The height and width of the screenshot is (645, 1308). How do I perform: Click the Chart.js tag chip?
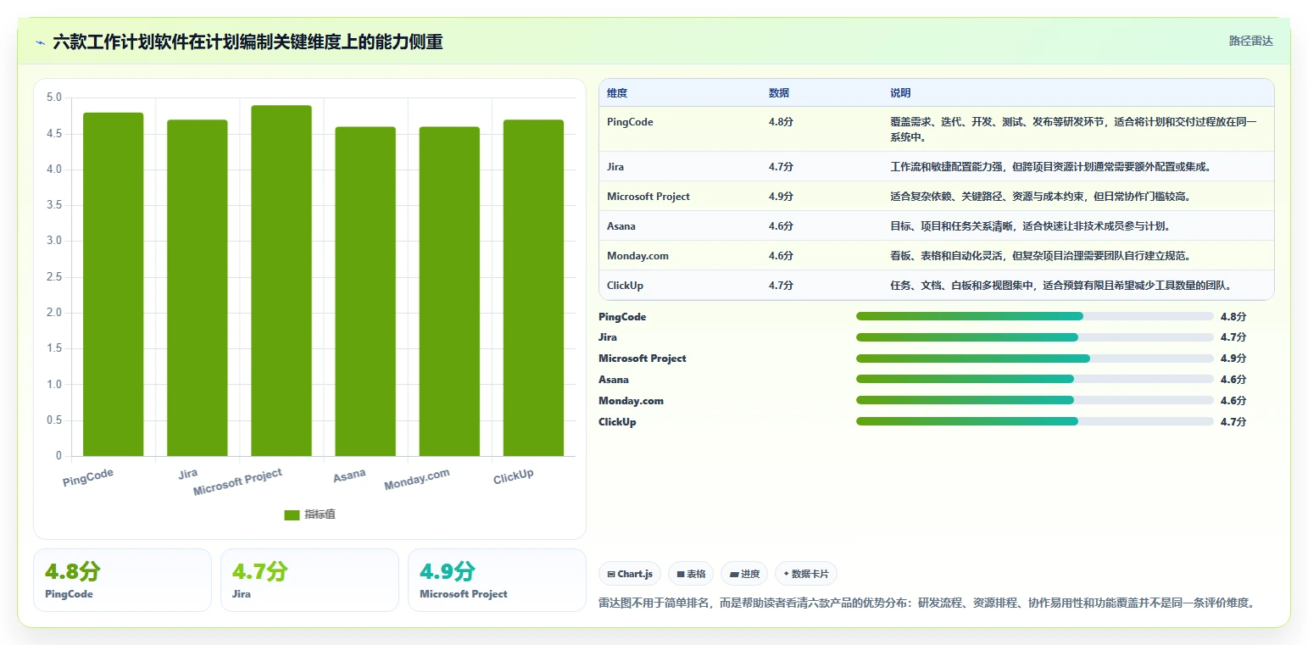click(630, 574)
